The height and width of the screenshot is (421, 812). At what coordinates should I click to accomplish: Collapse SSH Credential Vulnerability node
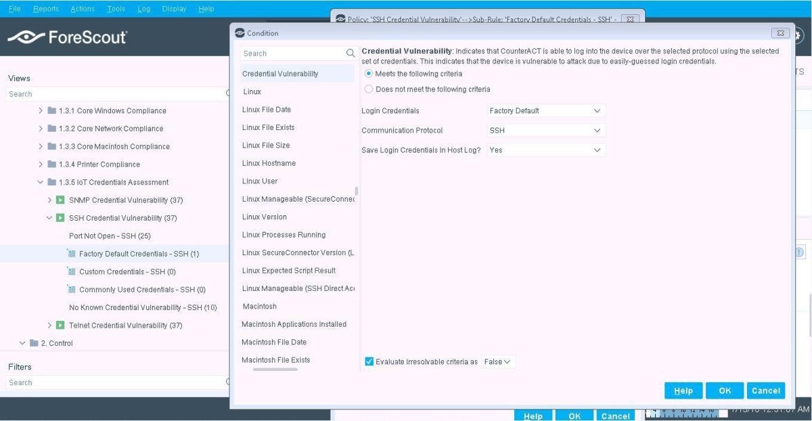point(49,218)
